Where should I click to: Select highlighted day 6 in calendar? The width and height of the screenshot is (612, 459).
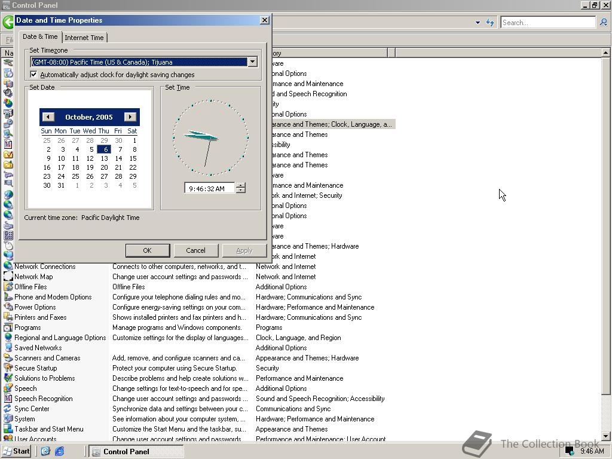[104, 149]
